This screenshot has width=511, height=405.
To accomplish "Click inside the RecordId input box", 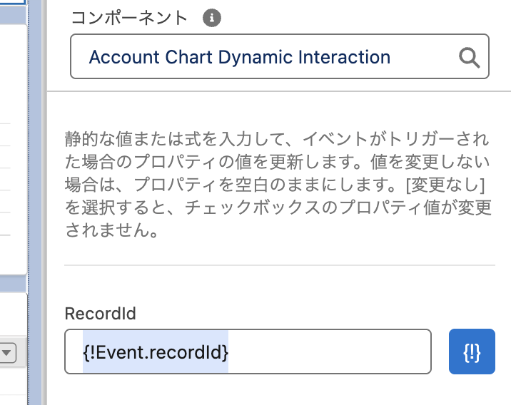I will click(328, 352).
